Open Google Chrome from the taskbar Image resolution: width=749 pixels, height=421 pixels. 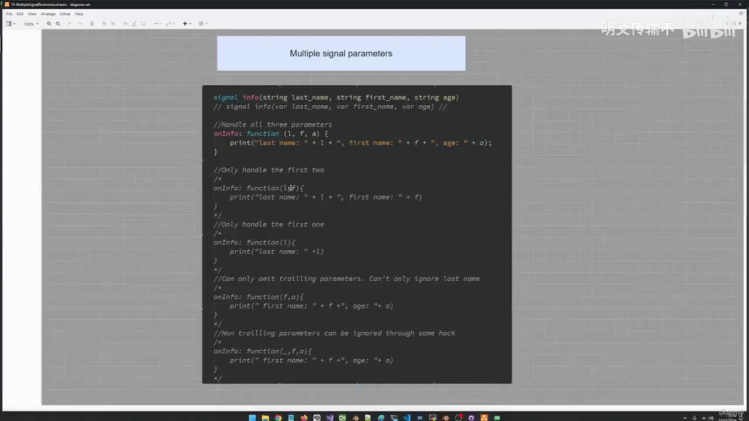278,417
